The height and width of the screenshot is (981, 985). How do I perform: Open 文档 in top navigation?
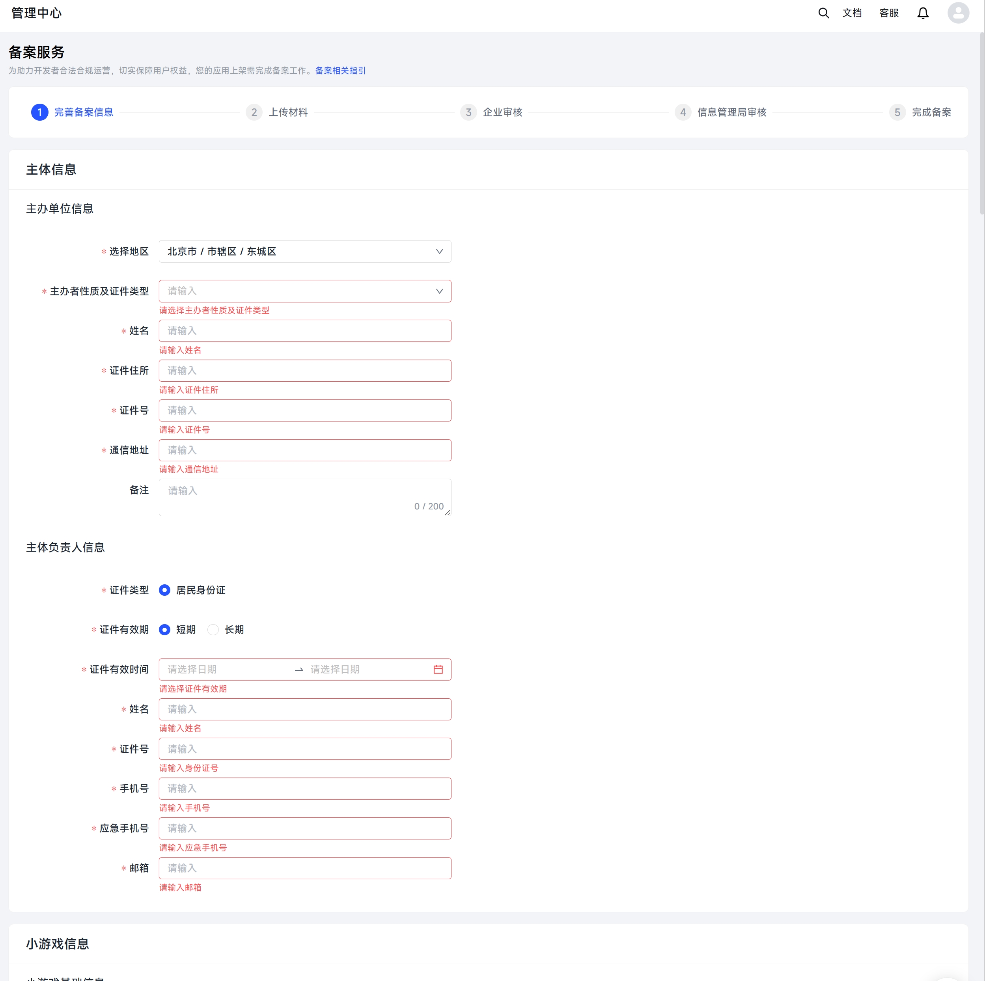[852, 13]
